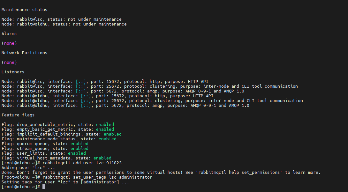Click the 'Feature flags' heading
This screenshot has width=348, height=192.
[x=18, y=115]
